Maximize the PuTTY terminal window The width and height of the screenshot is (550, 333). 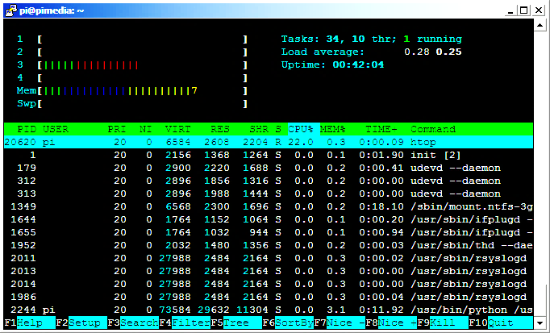(x=523, y=10)
